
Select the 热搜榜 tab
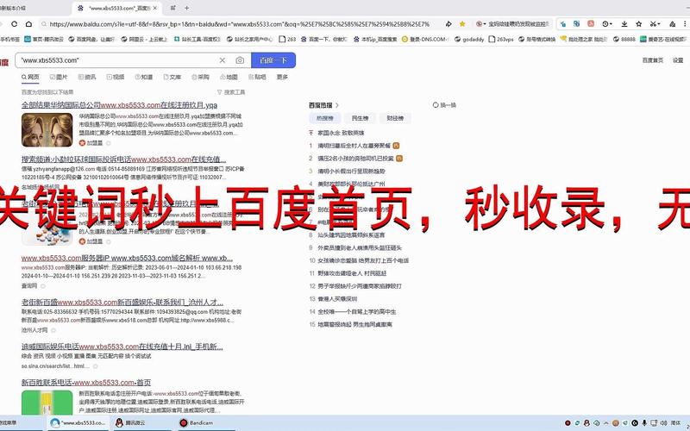click(325, 118)
